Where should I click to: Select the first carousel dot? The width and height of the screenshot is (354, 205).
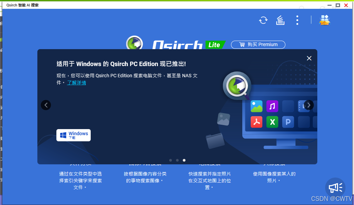pos(171,160)
